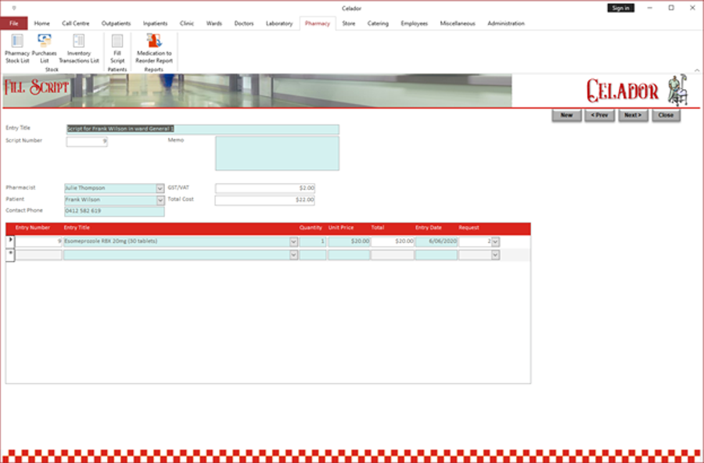Open the Purchases List
Viewport: 704px width, 463px height.
tap(44, 48)
